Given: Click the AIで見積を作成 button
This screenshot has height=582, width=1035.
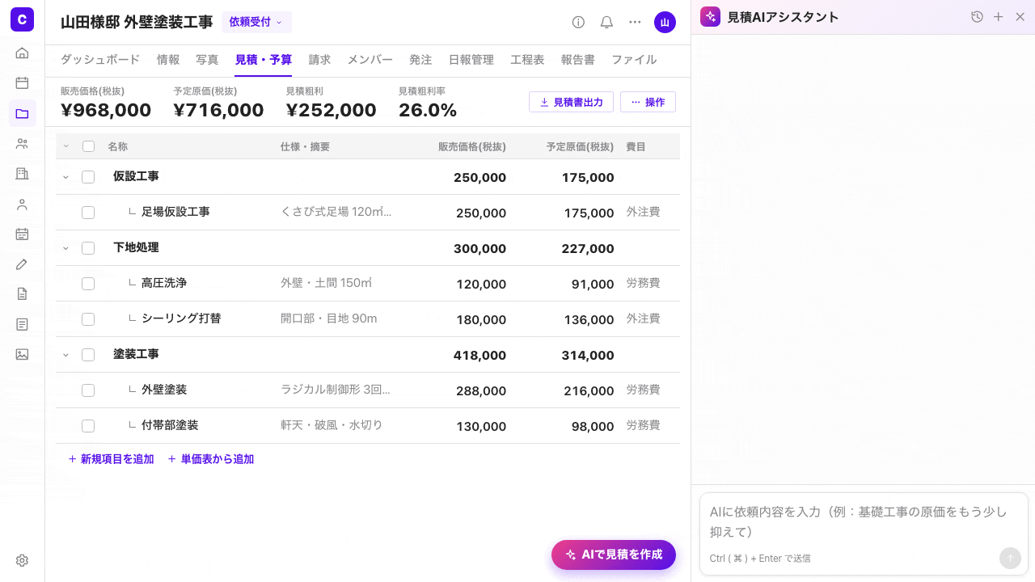Looking at the screenshot, I should pyautogui.click(x=614, y=555).
